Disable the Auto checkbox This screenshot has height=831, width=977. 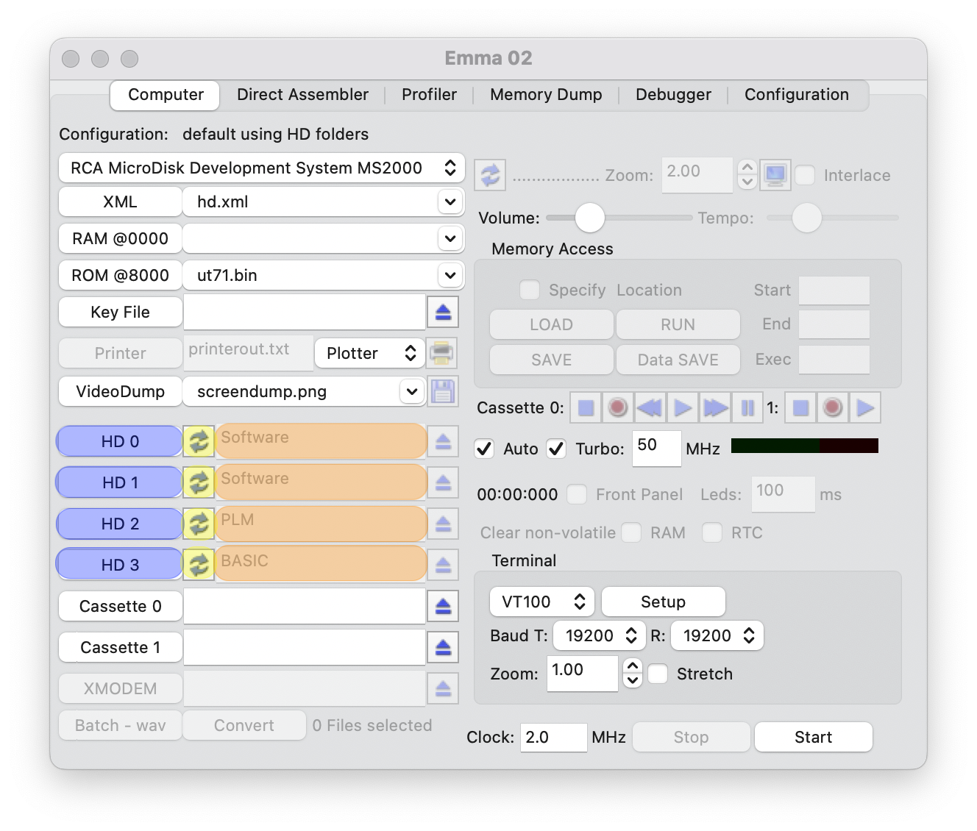click(485, 449)
